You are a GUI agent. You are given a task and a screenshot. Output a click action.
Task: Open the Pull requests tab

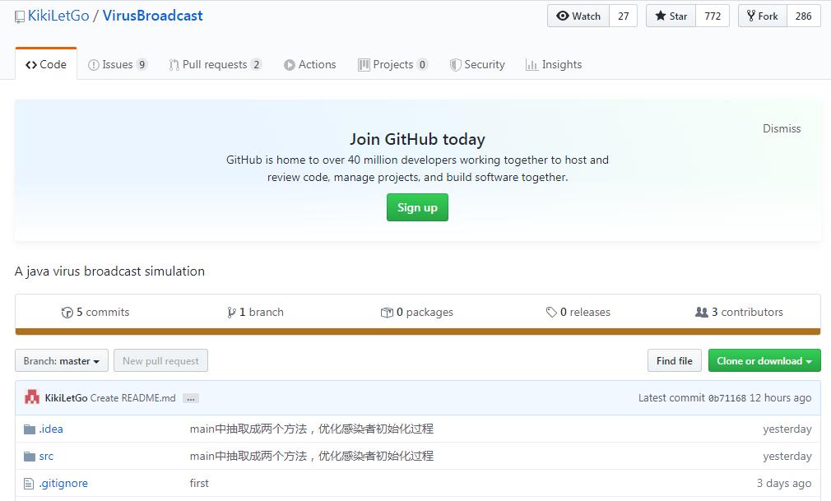[216, 65]
